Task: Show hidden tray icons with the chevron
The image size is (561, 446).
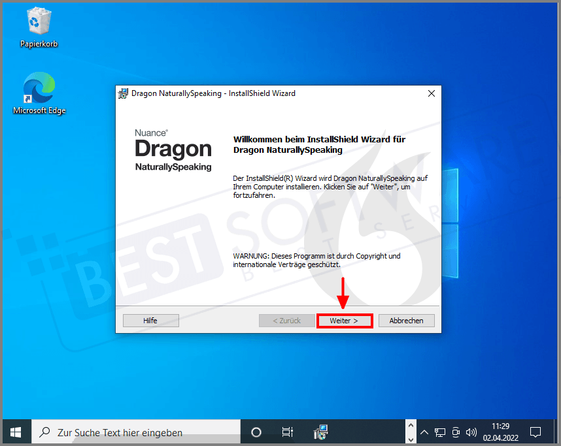Action: pyautogui.click(x=424, y=432)
